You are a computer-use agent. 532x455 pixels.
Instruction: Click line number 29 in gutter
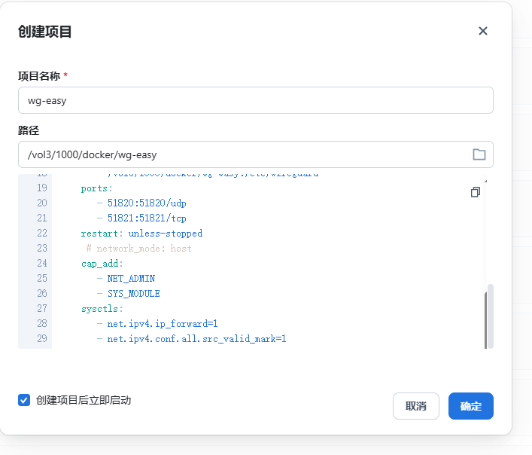[41, 339]
